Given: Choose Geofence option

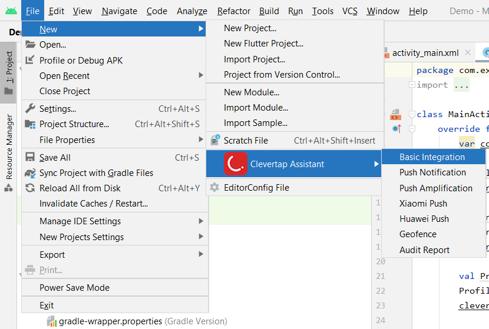Looking at the screenshot, I should 434,234.
